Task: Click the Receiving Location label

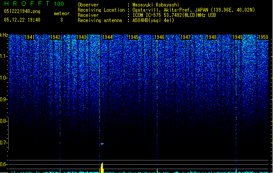Action: click(101, 10)
